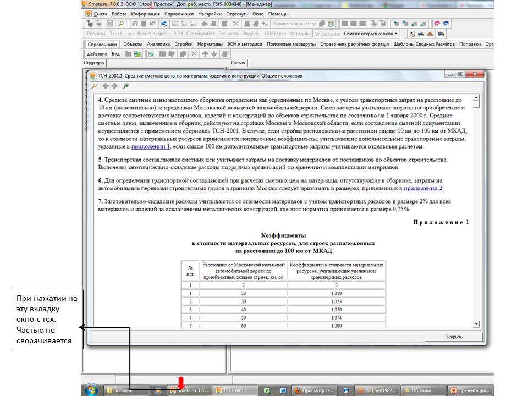Image resolution: width=528 pixels, height=396 pixels.
Task: Click the hammer and sickle labor icon
Action: point(413,34)
